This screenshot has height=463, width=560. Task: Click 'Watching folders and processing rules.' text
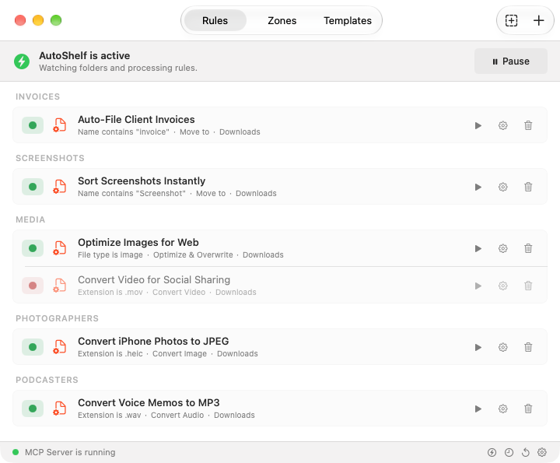click(x=118, y=68)
